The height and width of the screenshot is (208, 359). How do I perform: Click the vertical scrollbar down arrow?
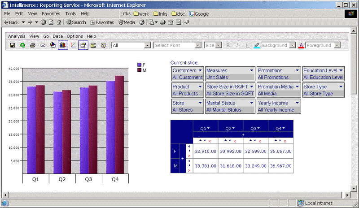click(354, 189)
